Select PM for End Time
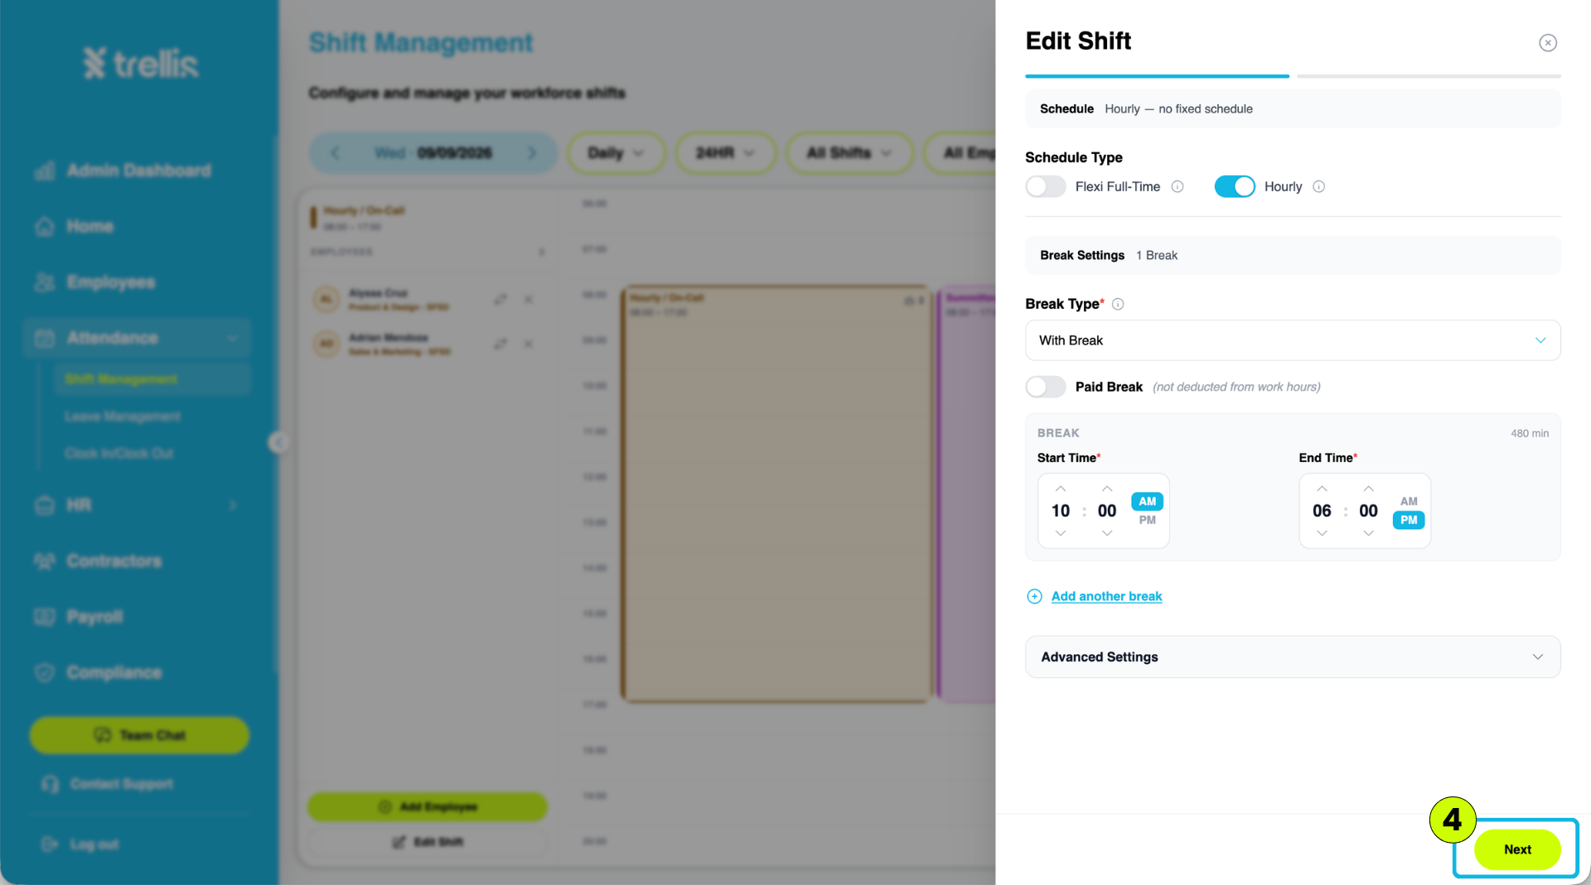Viewport: 1591px width, 885px height. click(1408, 520)
